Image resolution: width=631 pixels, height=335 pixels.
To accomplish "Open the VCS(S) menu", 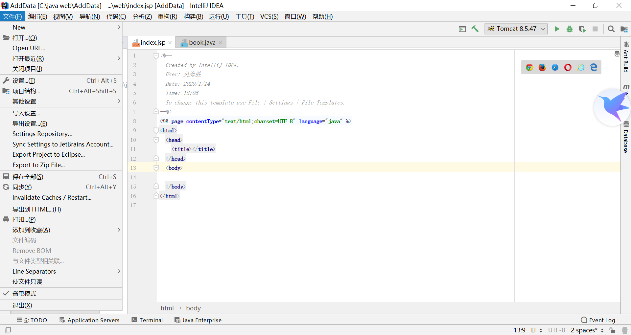I will (269, 16).
